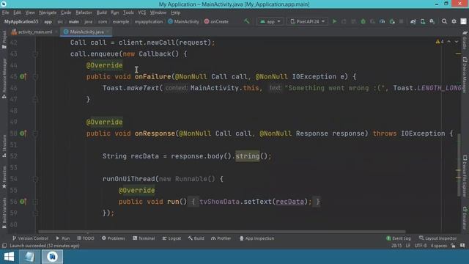Run the app with green play button
The height and width of the screenshot is (264, 469).
pos(334,21)
